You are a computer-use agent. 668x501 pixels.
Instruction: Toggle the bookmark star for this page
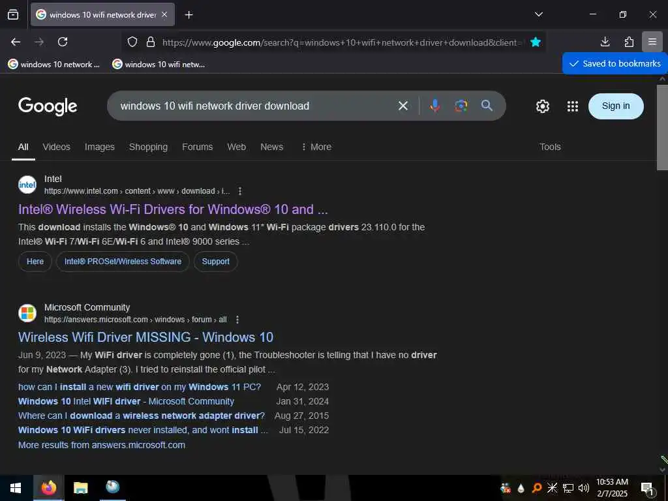tap(536, 42)
